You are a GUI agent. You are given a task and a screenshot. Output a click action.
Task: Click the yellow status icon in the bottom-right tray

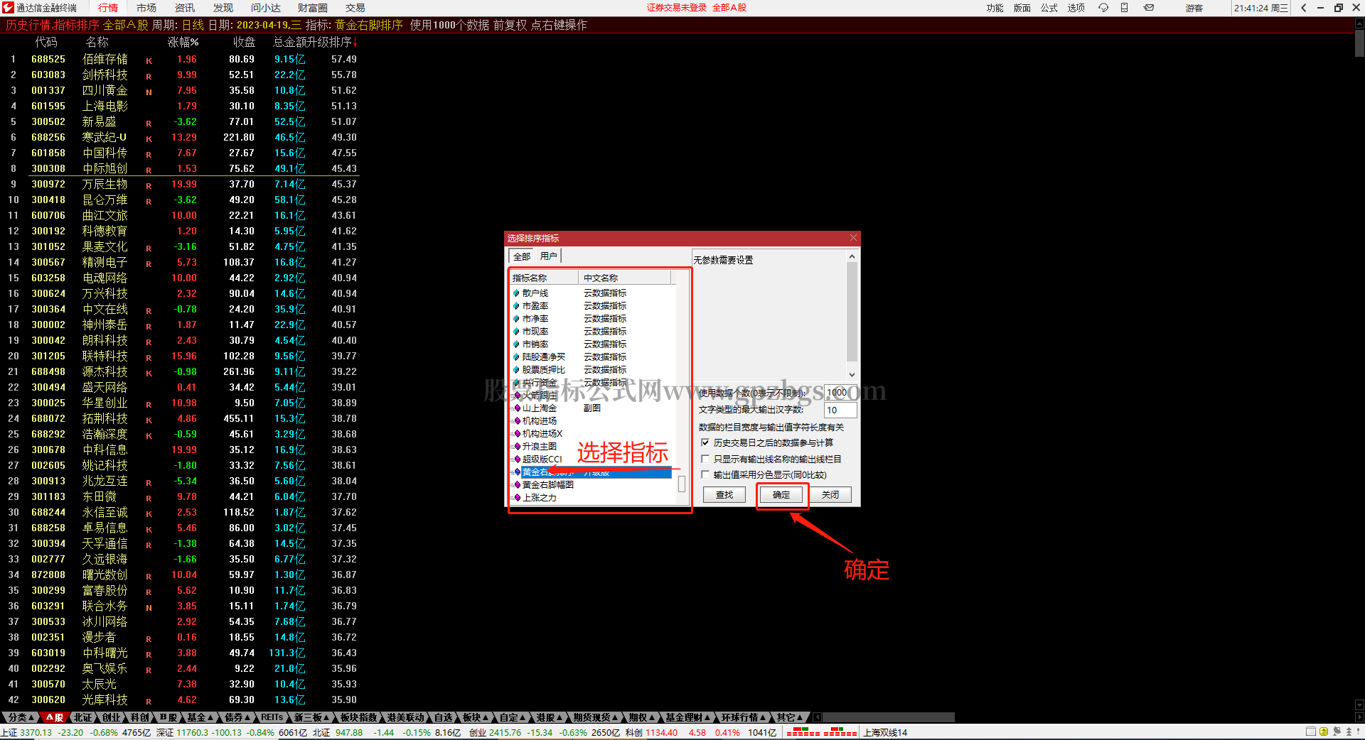[1324, 731]
